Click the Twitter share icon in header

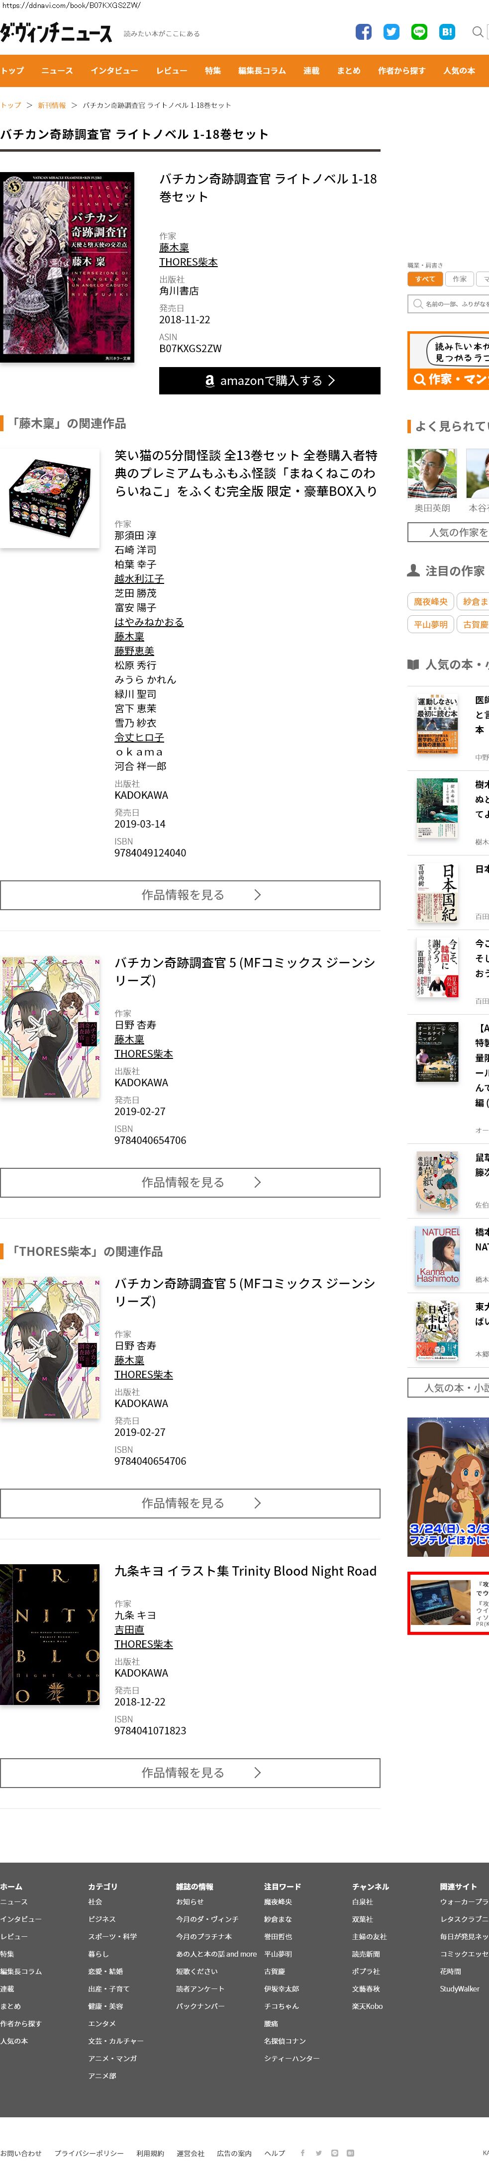pyautogui.click(x=391, y=32)
